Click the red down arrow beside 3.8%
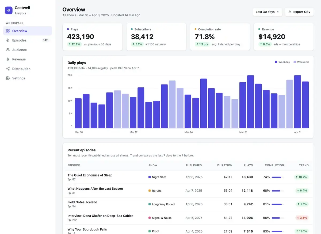This screenshot has height=234, width=321. pyautogui.click(x=298, y=218)
